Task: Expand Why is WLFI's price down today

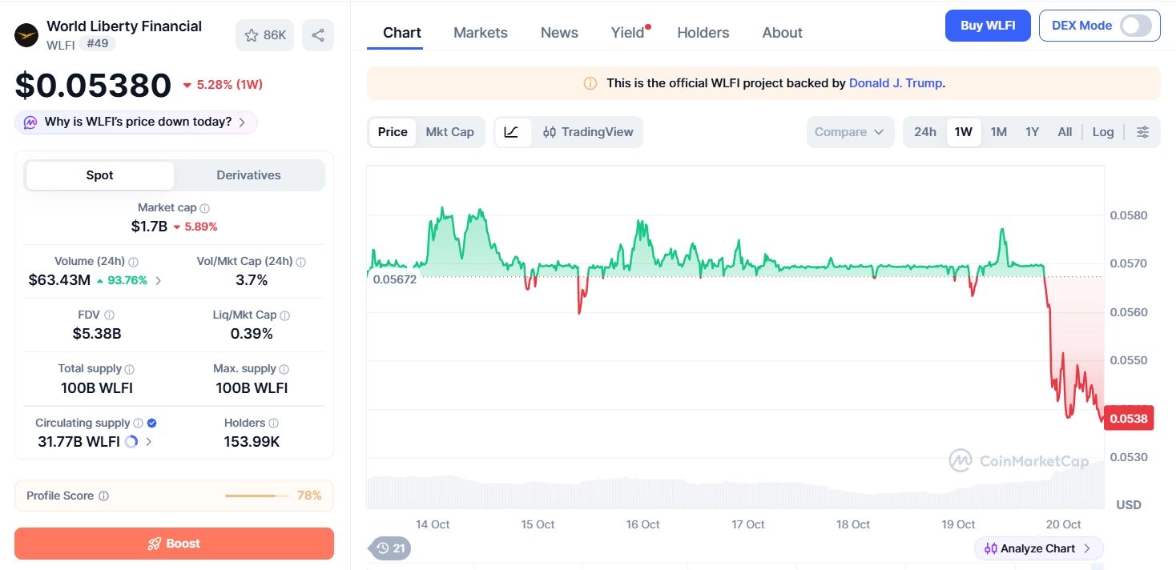Action: click(136, 122)
